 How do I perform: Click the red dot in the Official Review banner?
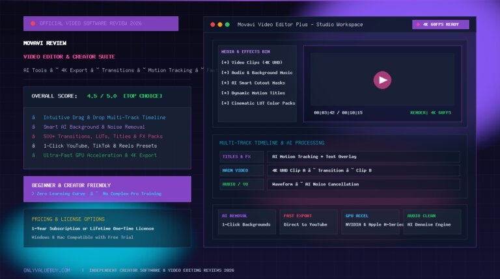pyautogui.click(x=33, y=23)
